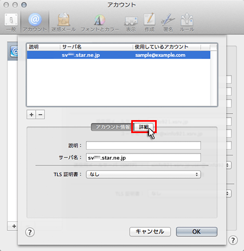Select the sv.star.ne.jp server row

tap(119, 55)
